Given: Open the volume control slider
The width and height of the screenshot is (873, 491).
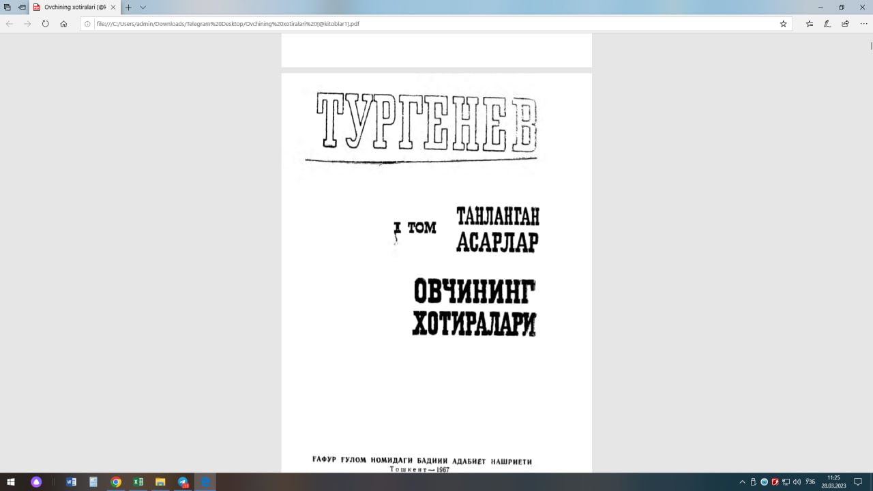Looking at the screenshot, I should pos(797,483).
